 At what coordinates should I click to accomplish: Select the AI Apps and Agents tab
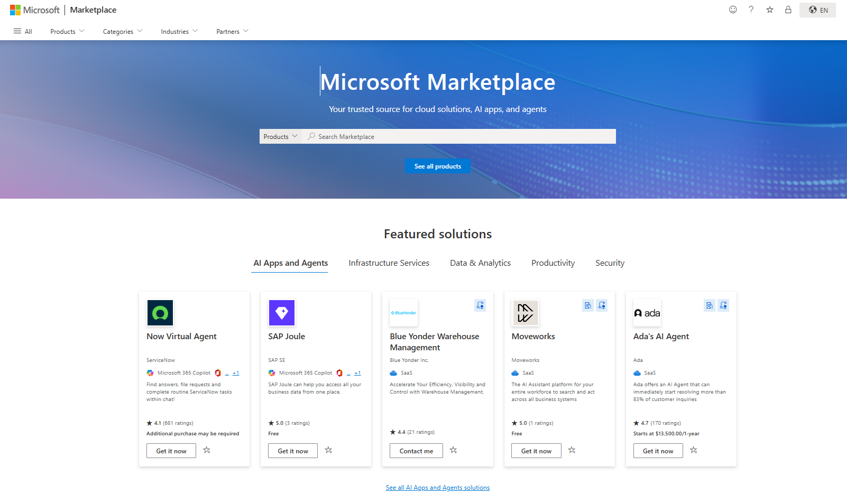291,263
